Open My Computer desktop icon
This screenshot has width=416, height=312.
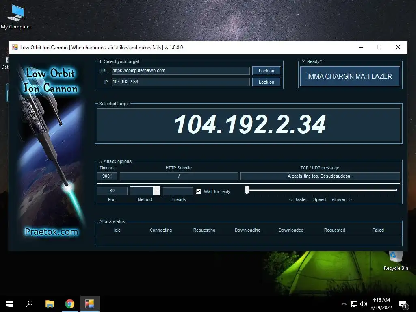tap(16, 16)
